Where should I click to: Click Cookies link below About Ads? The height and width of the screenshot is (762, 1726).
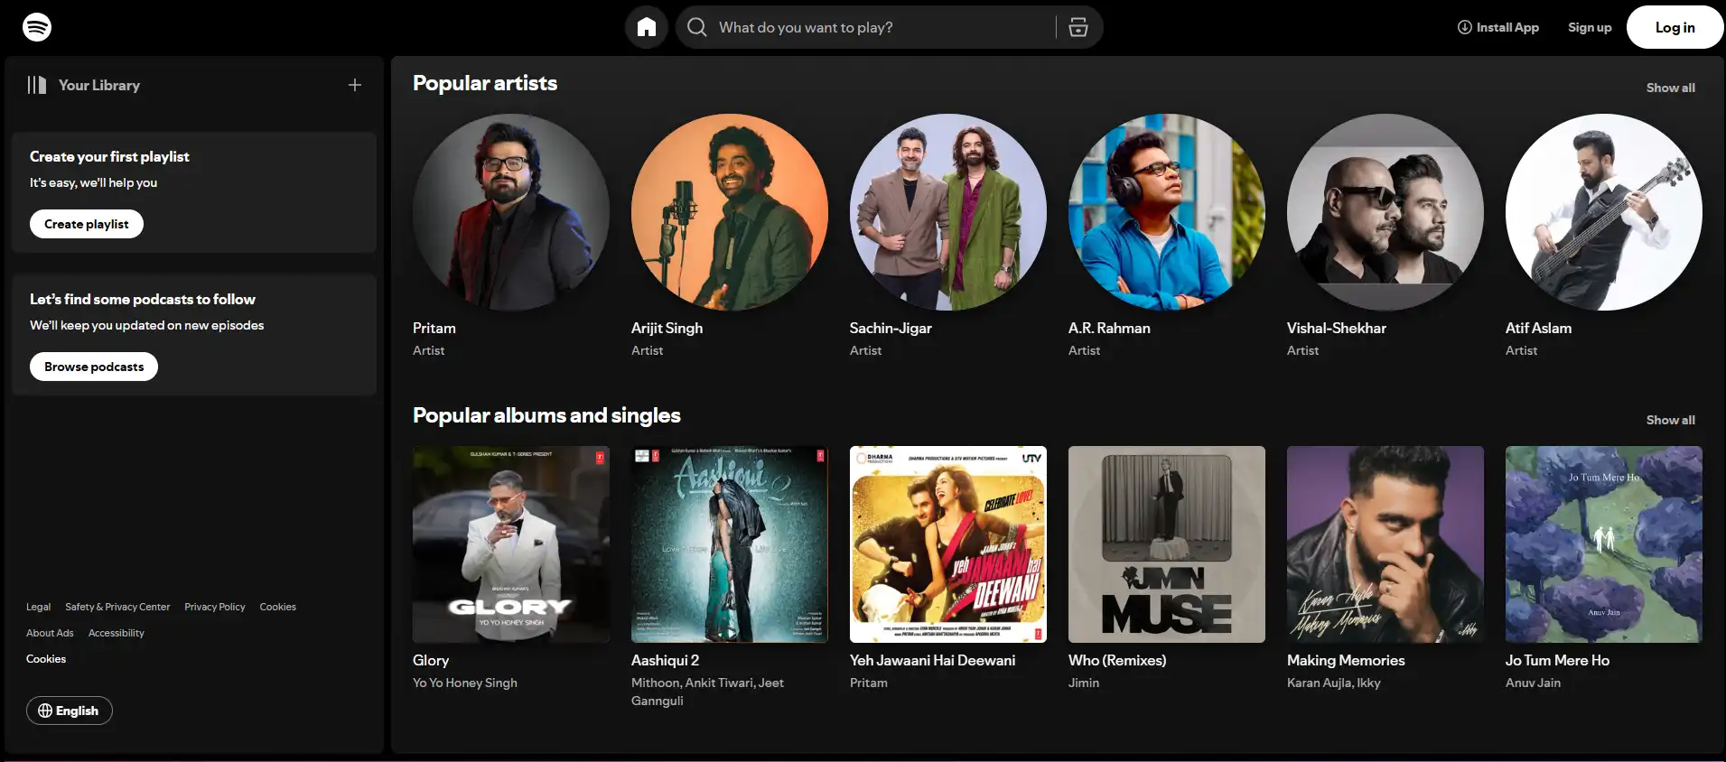[46, 659]
